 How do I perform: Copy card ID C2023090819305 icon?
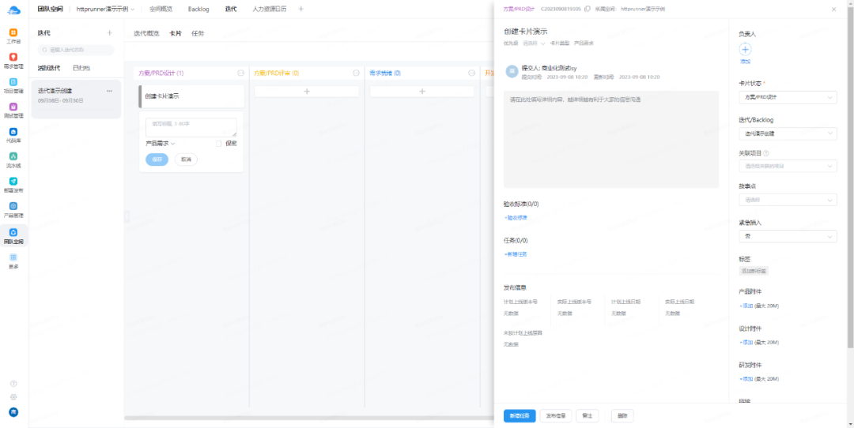587,9
